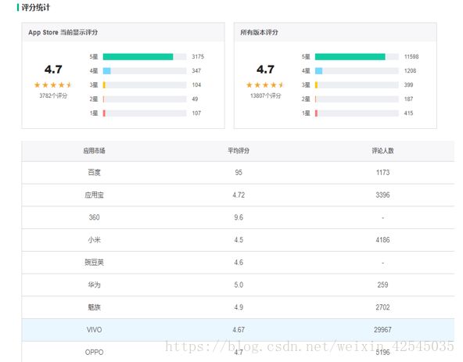Select the 4186 review count cell

(x=382, y=240)
